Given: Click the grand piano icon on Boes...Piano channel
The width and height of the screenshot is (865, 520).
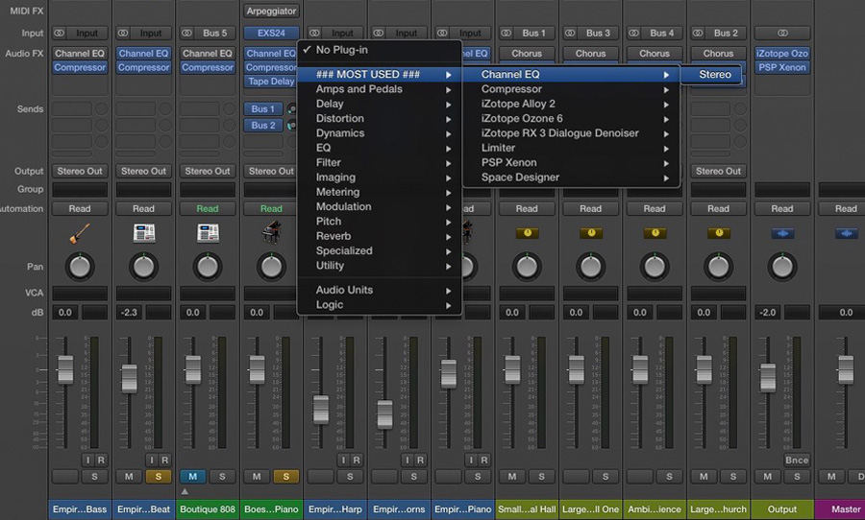Looking at the screenshot, I should point(271,232).
